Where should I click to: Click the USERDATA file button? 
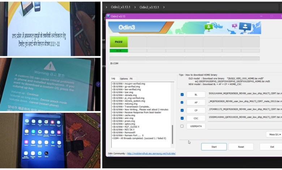[x=196, y=126]
